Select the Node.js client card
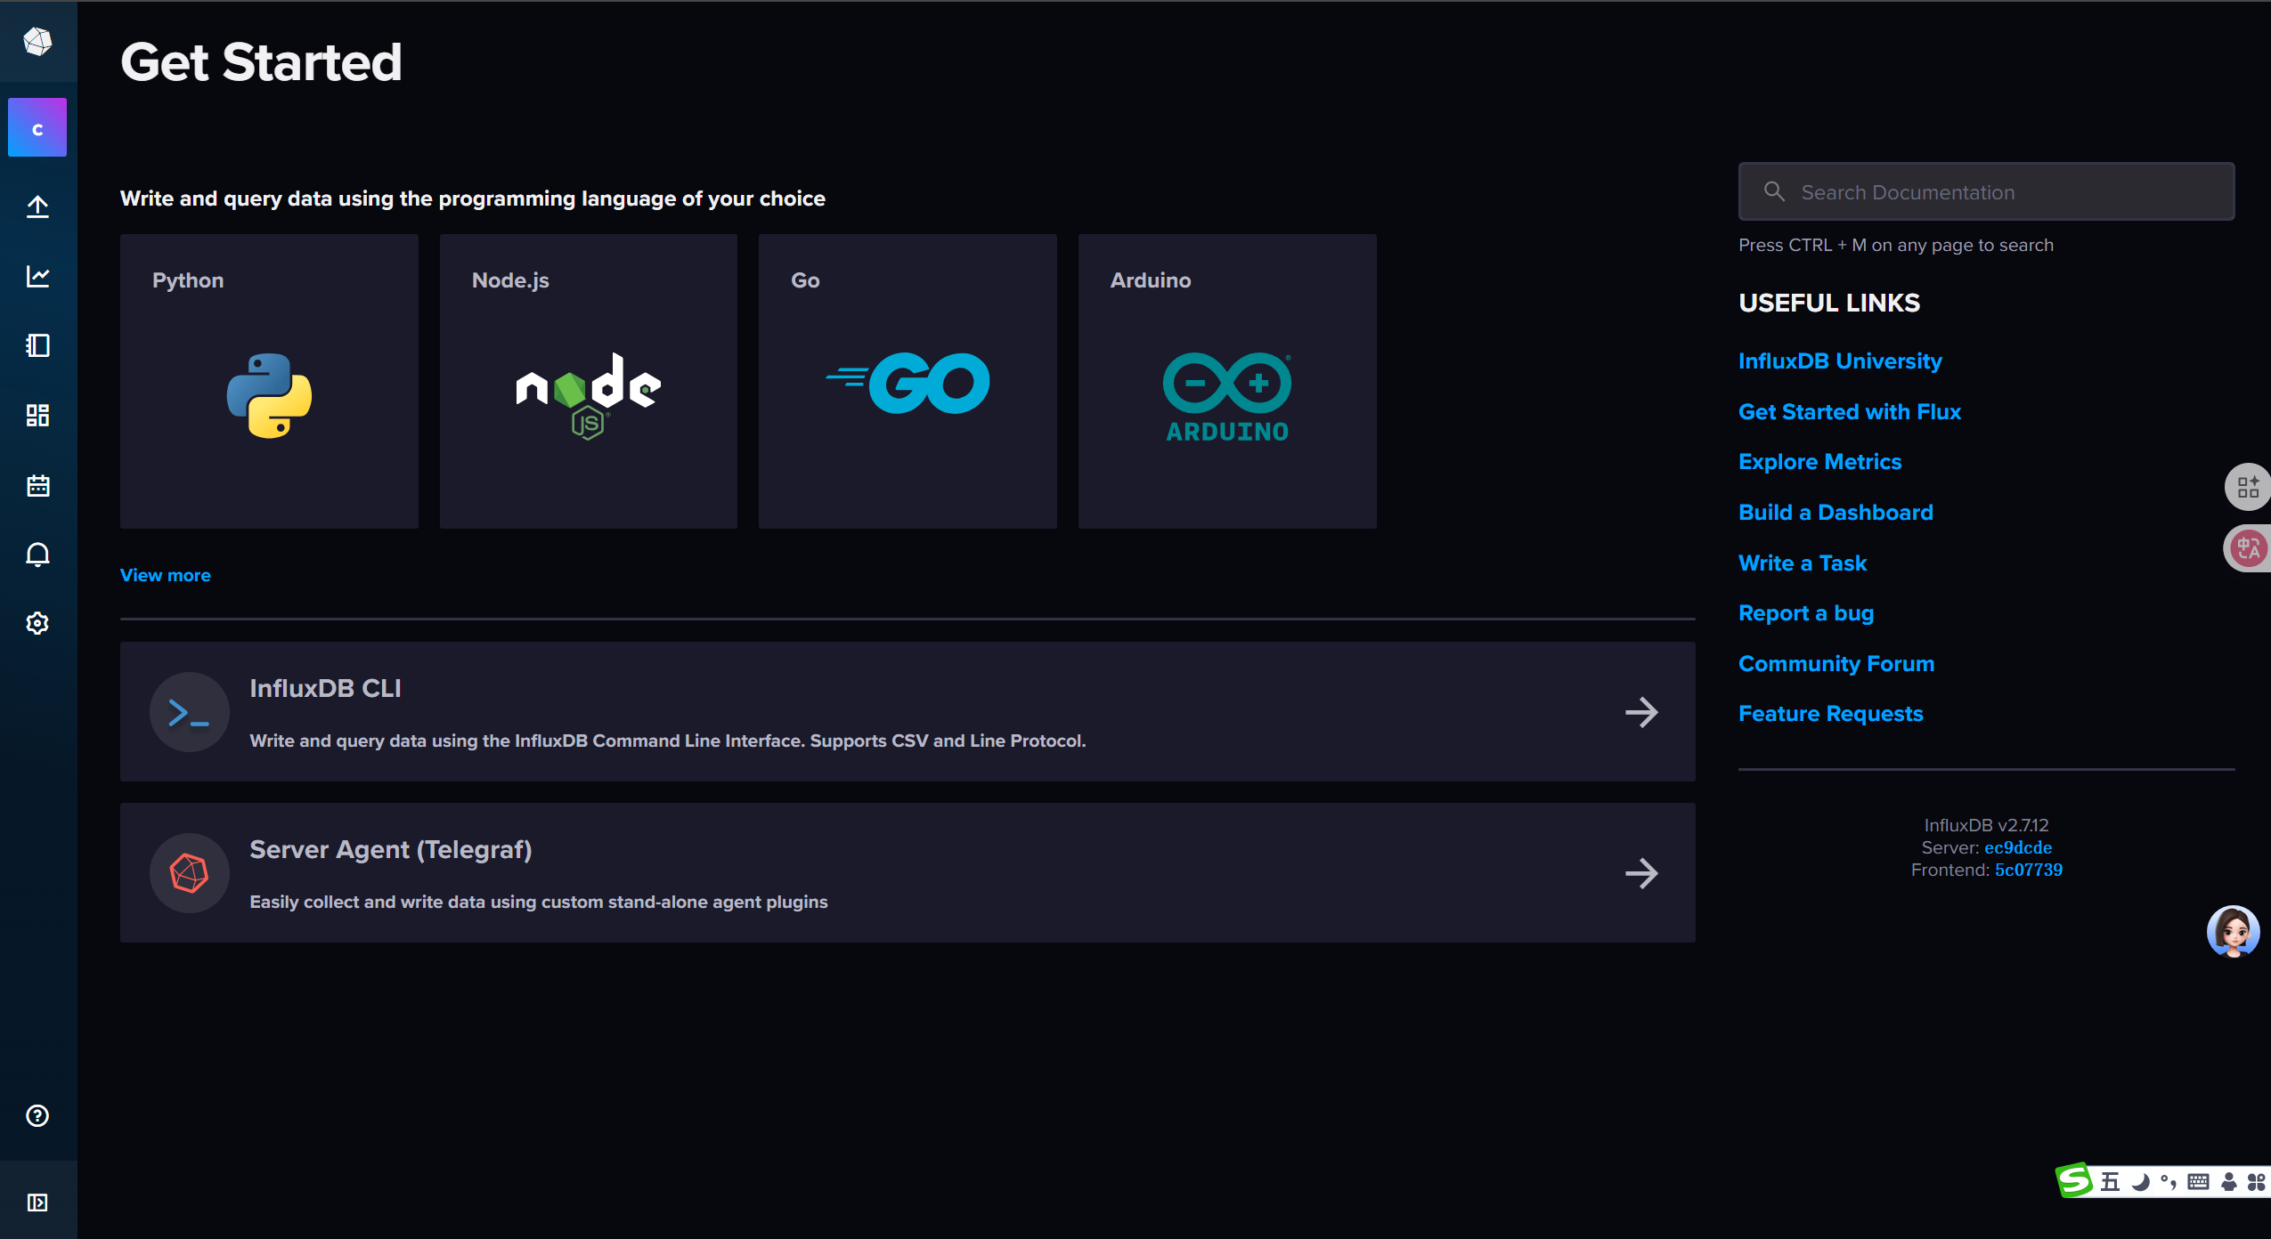 click(589, 381)
